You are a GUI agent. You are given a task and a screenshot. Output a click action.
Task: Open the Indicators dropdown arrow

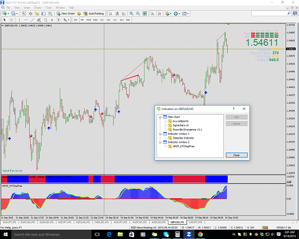click(x=171, y=14)
